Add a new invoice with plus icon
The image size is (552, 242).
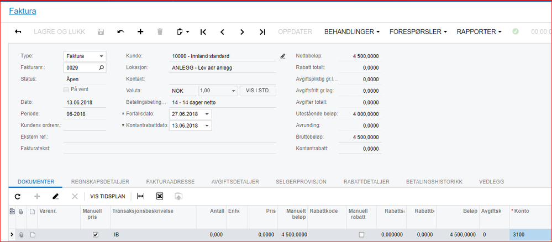click(140, 31)
